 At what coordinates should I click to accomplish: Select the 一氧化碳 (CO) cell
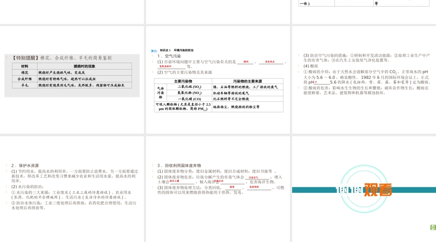pos(189,99)
